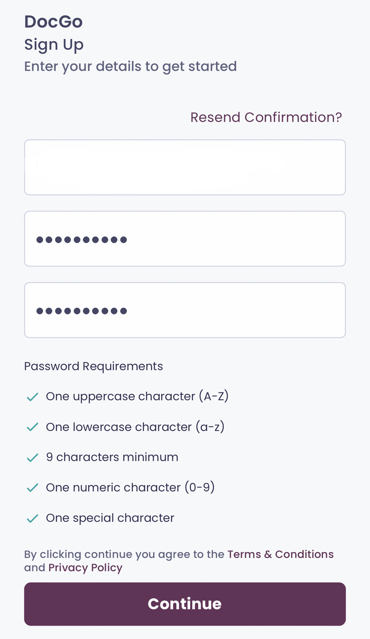Click 'One numeric character (0-9)' text
The image size is (370, 639).
point(130,487)
